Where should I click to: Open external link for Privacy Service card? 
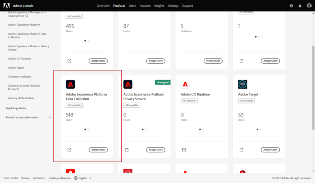[127, 149]
